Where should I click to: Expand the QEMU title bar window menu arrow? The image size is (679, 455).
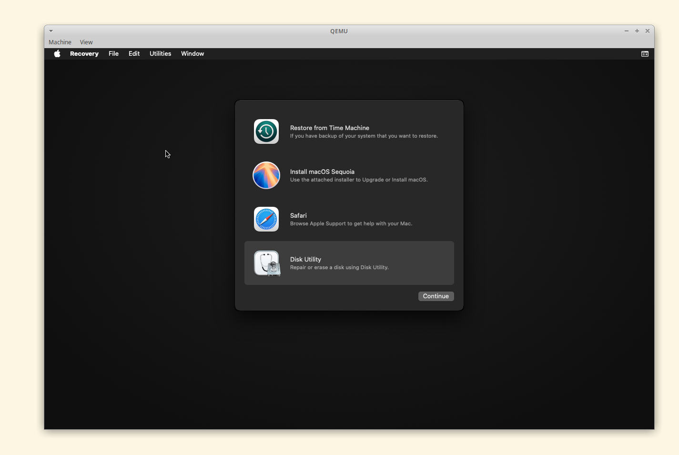click(51, 31)
